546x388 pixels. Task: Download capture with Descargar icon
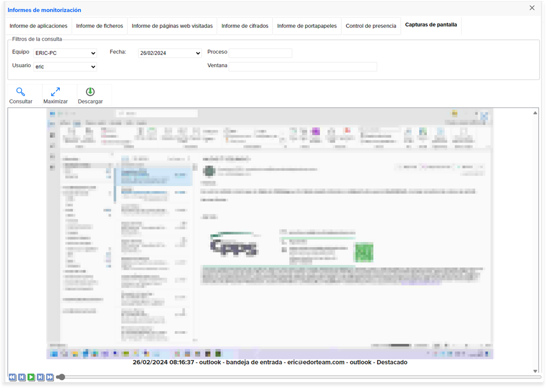(x=90, y=92)
